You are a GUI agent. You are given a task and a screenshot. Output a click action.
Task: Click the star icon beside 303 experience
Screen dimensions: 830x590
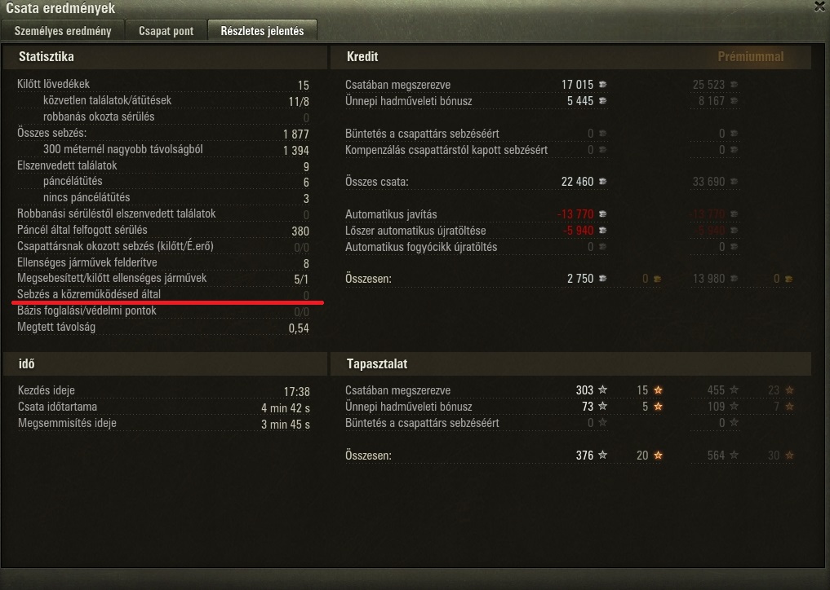(x=602, y=390)
